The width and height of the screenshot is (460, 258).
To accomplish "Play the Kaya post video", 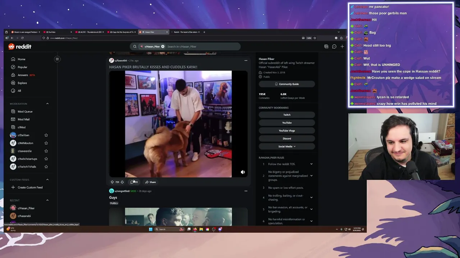I will (x=178, y=124).
